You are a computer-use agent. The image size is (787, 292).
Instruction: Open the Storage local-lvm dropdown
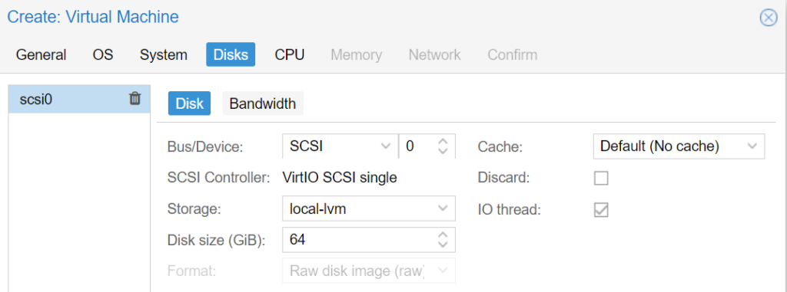pos(369,208)
